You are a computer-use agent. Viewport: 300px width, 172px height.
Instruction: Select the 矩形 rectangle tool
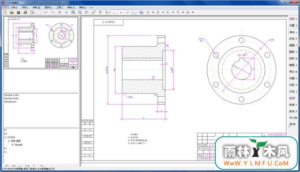(293, 59)
